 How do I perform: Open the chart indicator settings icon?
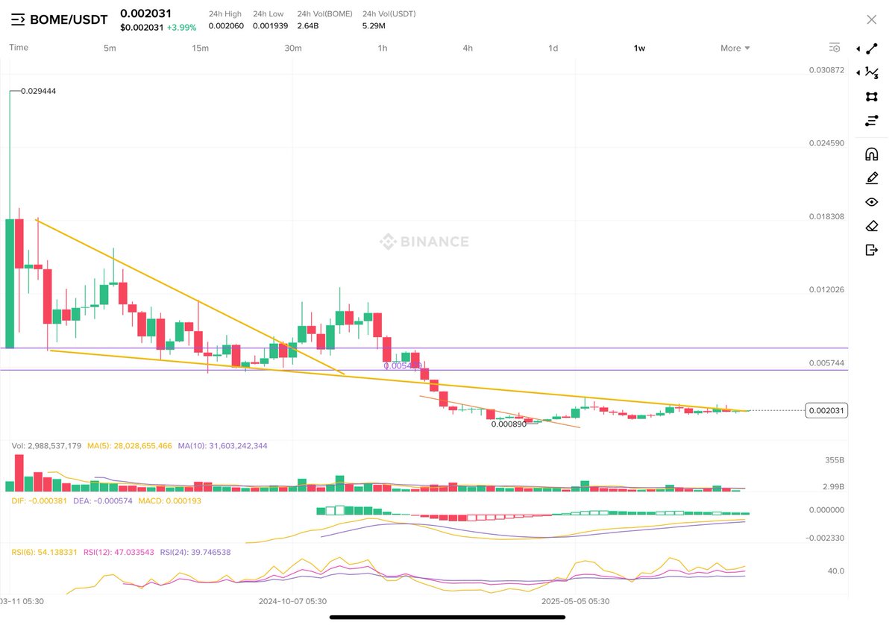click(x=835, y=48)
